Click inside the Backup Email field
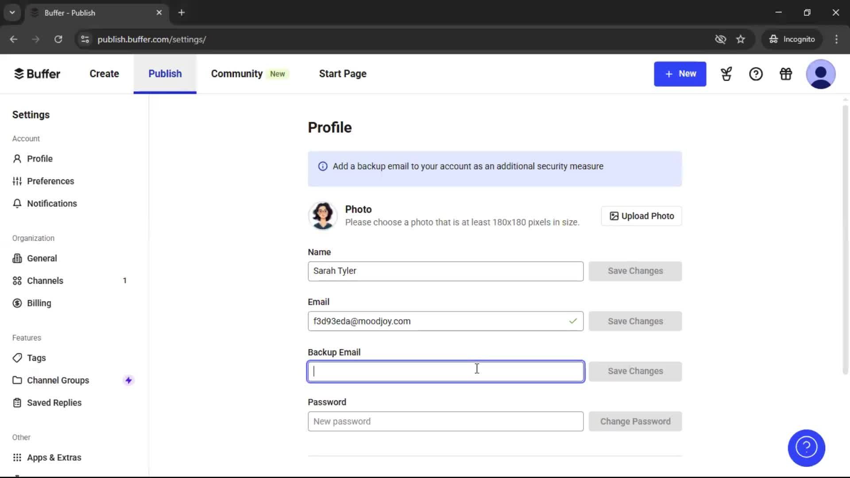 click(445, 371)
